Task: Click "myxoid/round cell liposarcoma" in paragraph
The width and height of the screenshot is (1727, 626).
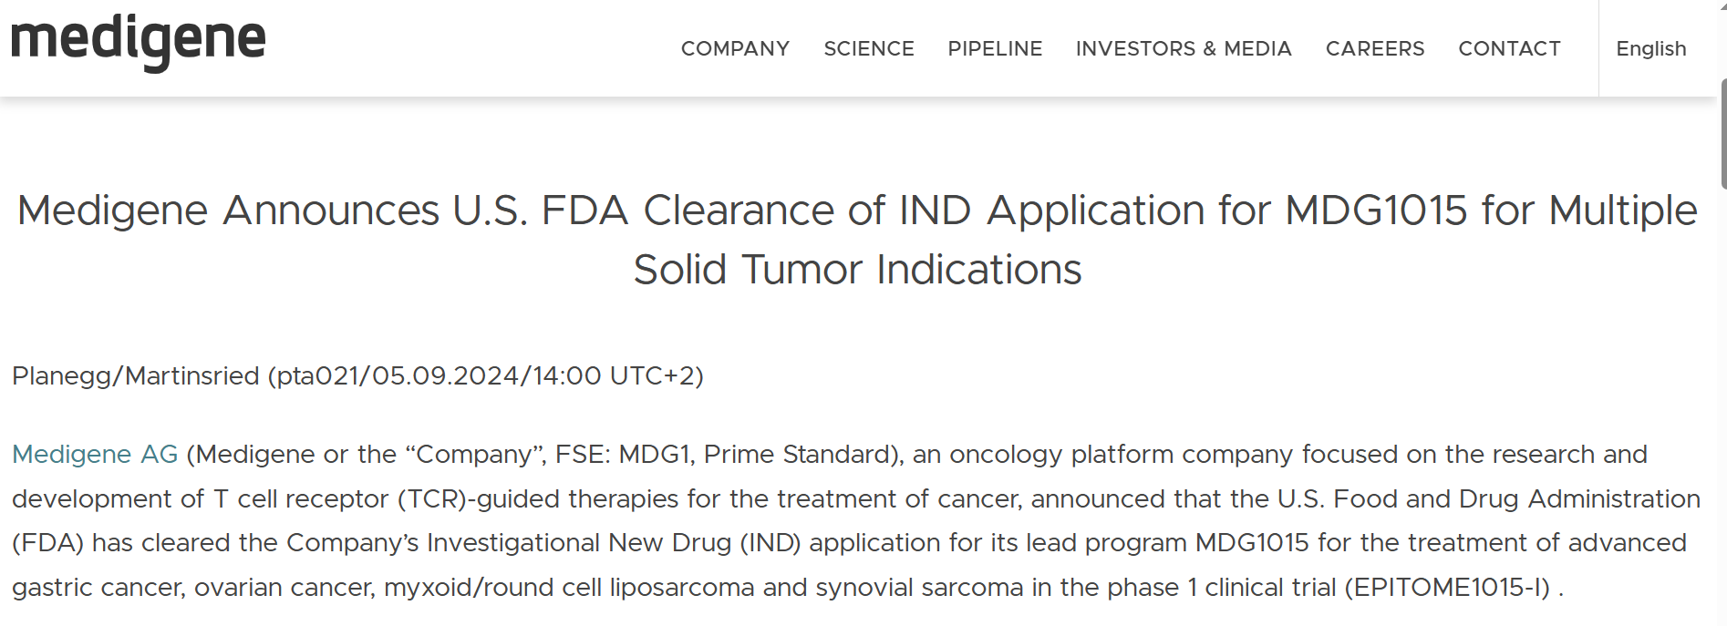Action: tap(569, 588)
